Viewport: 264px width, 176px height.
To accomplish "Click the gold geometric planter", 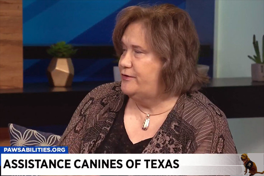I will pyautogui.click(x=60, y=72).
